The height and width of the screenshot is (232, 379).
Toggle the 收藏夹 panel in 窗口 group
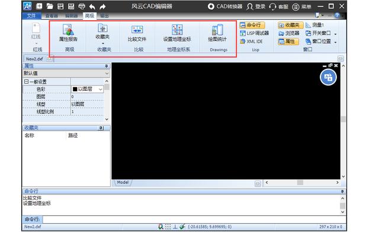point(290,25)
